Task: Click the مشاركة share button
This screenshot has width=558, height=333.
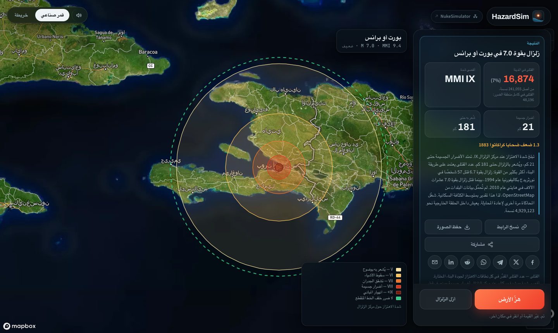Action: pos(482,244)
